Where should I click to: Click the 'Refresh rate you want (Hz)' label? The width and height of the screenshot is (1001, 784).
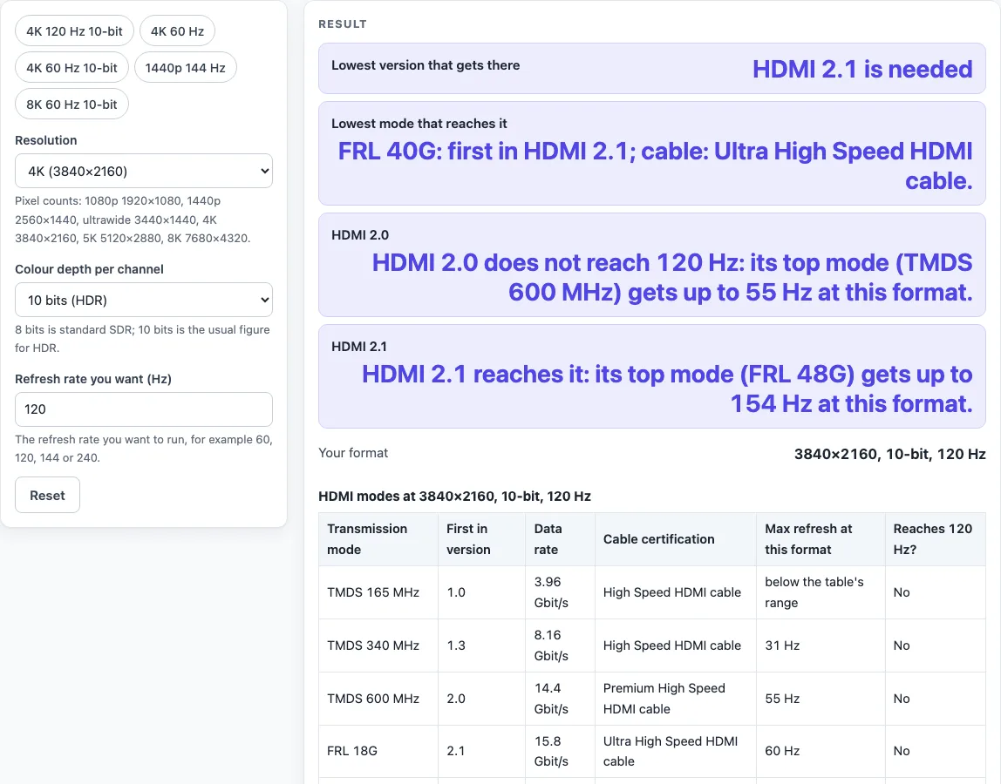pos(93,379)
